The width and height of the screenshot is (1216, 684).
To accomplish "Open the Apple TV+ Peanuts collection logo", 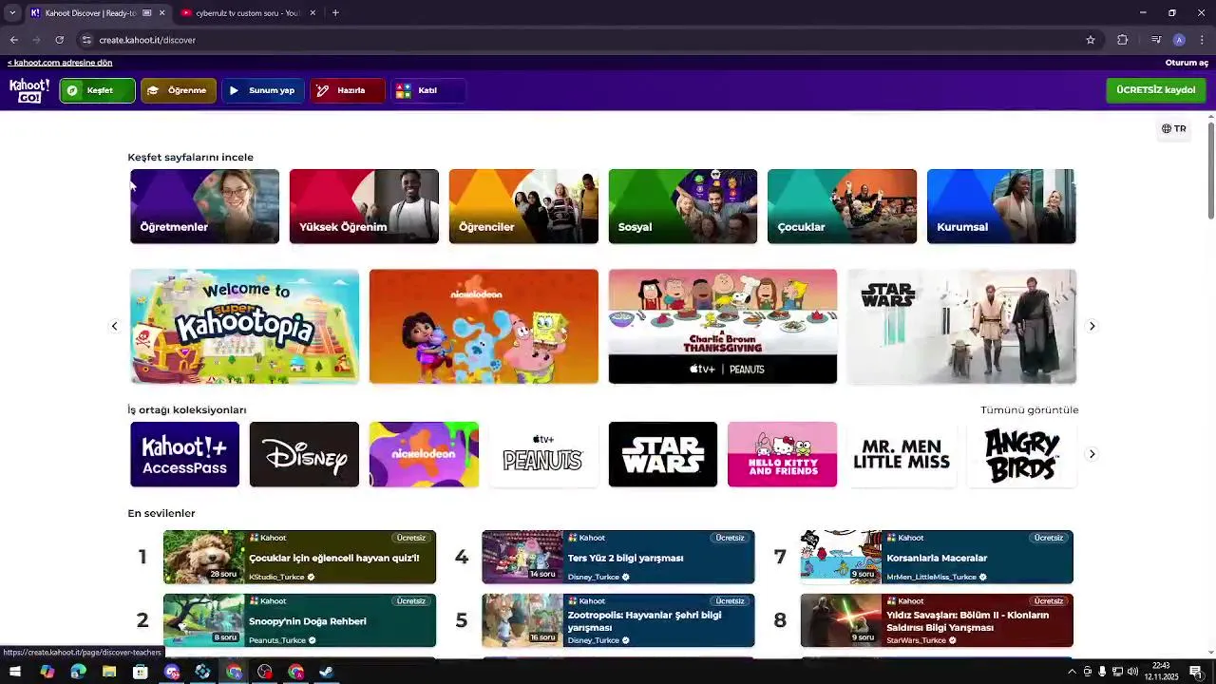I will [542, 454].
